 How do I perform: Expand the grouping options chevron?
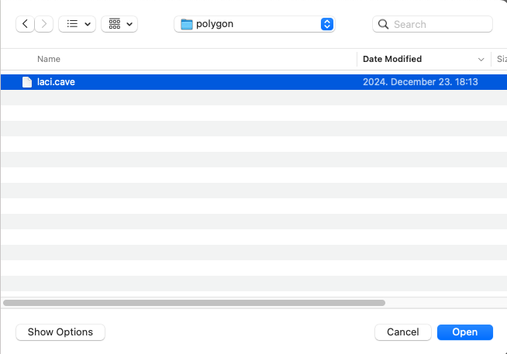click(129, 24)
